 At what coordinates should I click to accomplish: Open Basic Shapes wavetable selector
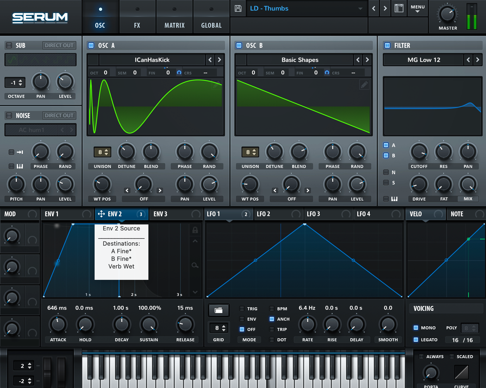click(300, 60)
